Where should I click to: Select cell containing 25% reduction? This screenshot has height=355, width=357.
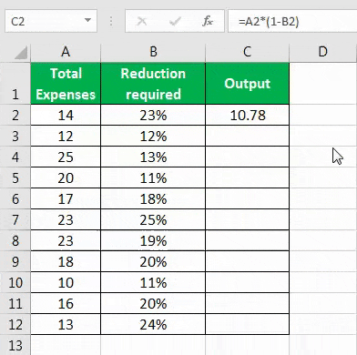(153, 219)
